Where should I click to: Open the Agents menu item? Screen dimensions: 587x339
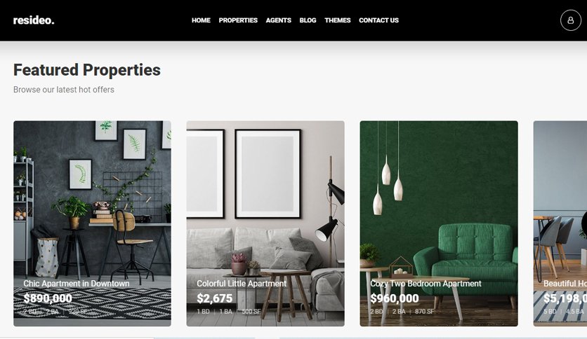(x=279, y=20)
